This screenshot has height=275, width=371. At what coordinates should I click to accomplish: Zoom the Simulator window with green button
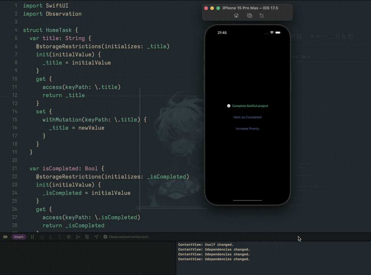pos(218,8)
